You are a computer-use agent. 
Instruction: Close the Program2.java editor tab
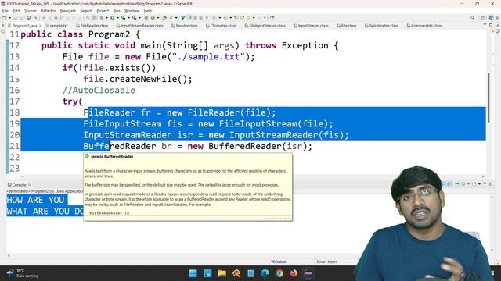(x=40, y=26)
